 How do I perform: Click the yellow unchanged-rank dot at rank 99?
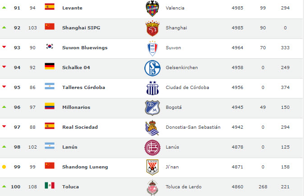(4, 167)
